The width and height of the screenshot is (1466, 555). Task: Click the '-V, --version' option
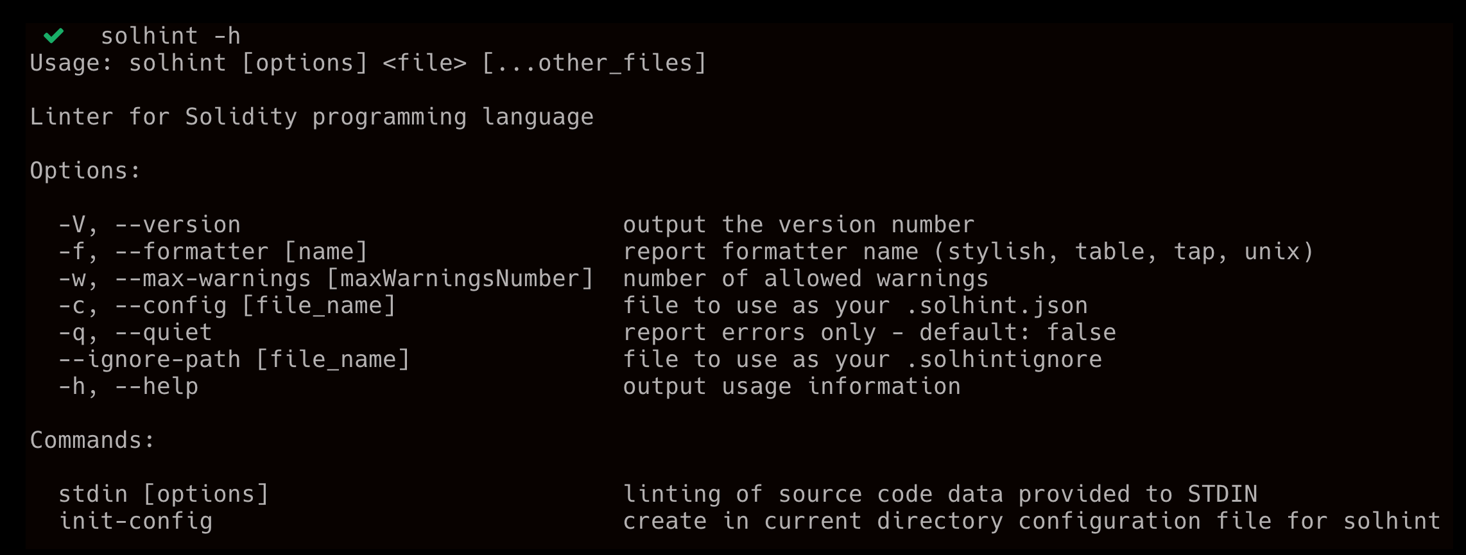pos(150,225)
